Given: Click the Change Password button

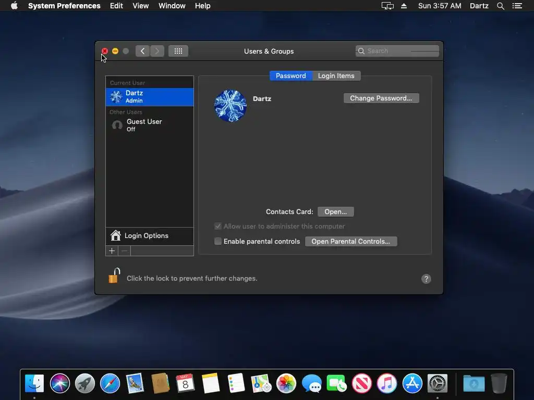Looking at the screenshot, I should pyautogui.click(x=381, y=98).
